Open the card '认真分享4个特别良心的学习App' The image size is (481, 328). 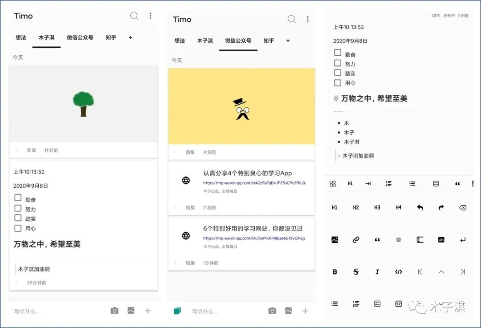[241, 189]
